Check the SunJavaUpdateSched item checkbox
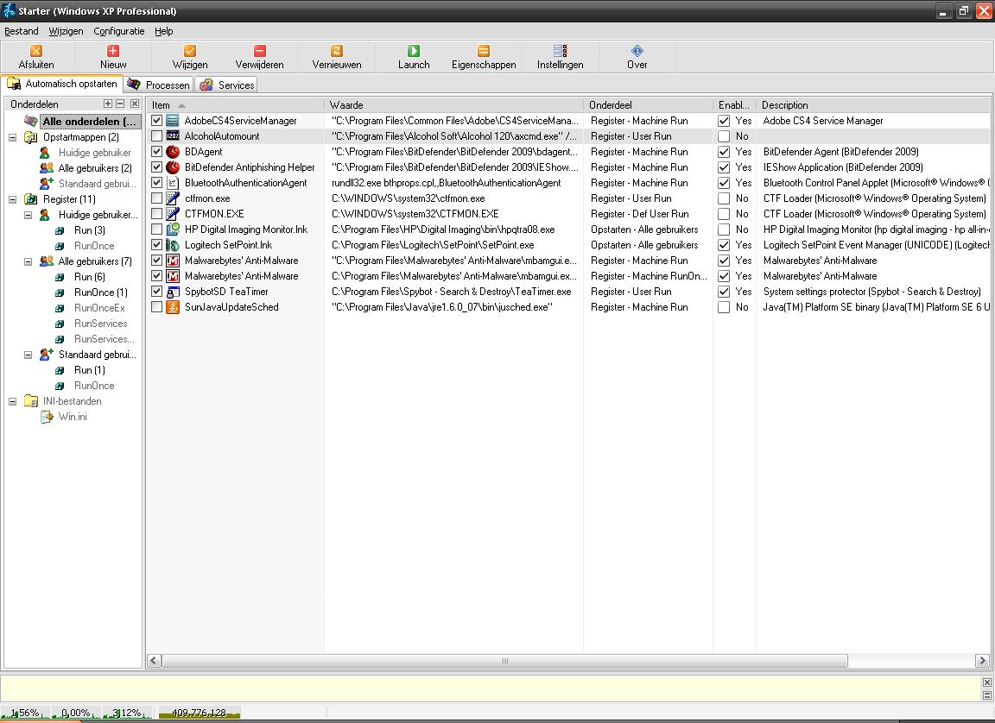This screenshot has height=723, width=995. point(156,306)
